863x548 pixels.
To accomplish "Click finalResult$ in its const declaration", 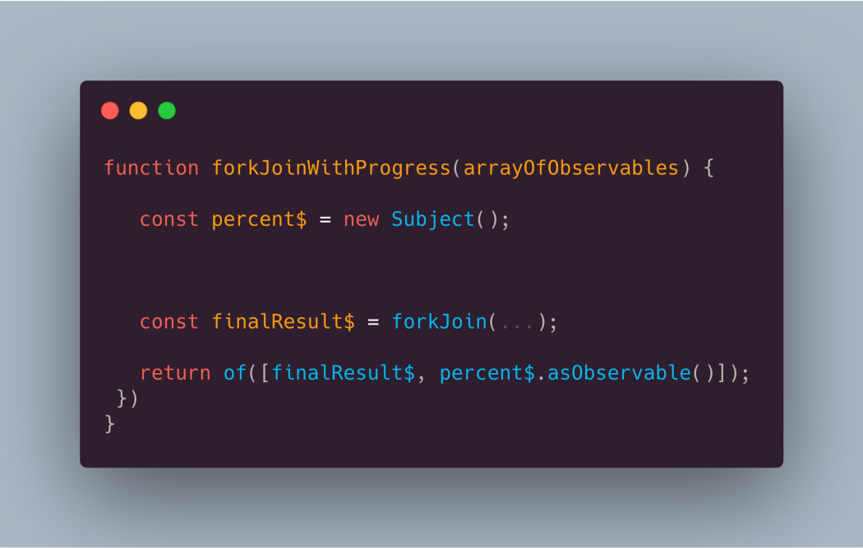I will coord(283,321).
